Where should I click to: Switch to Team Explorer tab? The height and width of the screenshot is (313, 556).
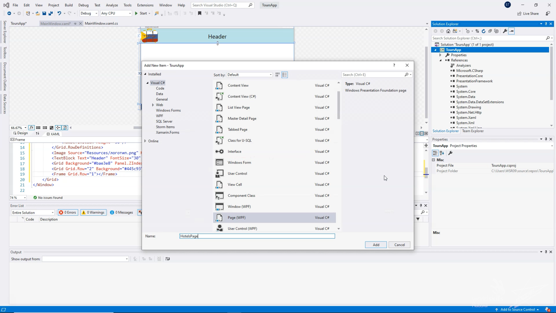click(x=473, y=131)
